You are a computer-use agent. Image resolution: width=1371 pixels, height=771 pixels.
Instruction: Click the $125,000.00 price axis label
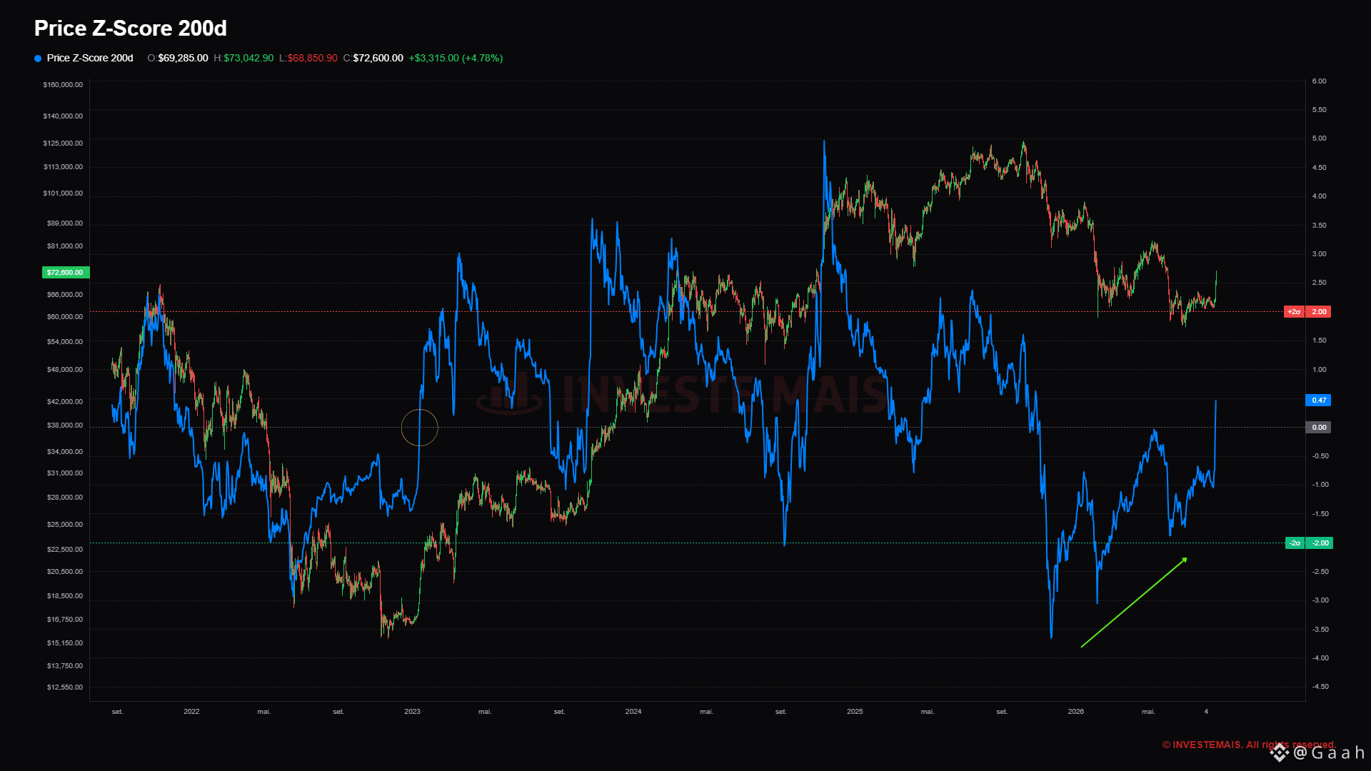click(63, 143)
